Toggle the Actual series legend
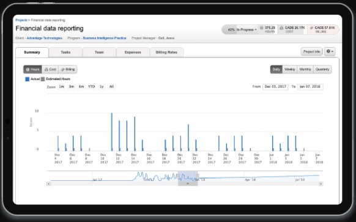Image resolution: width=356 pixels, height=222 pixels. pyautogui.click(x=32, y=79)
